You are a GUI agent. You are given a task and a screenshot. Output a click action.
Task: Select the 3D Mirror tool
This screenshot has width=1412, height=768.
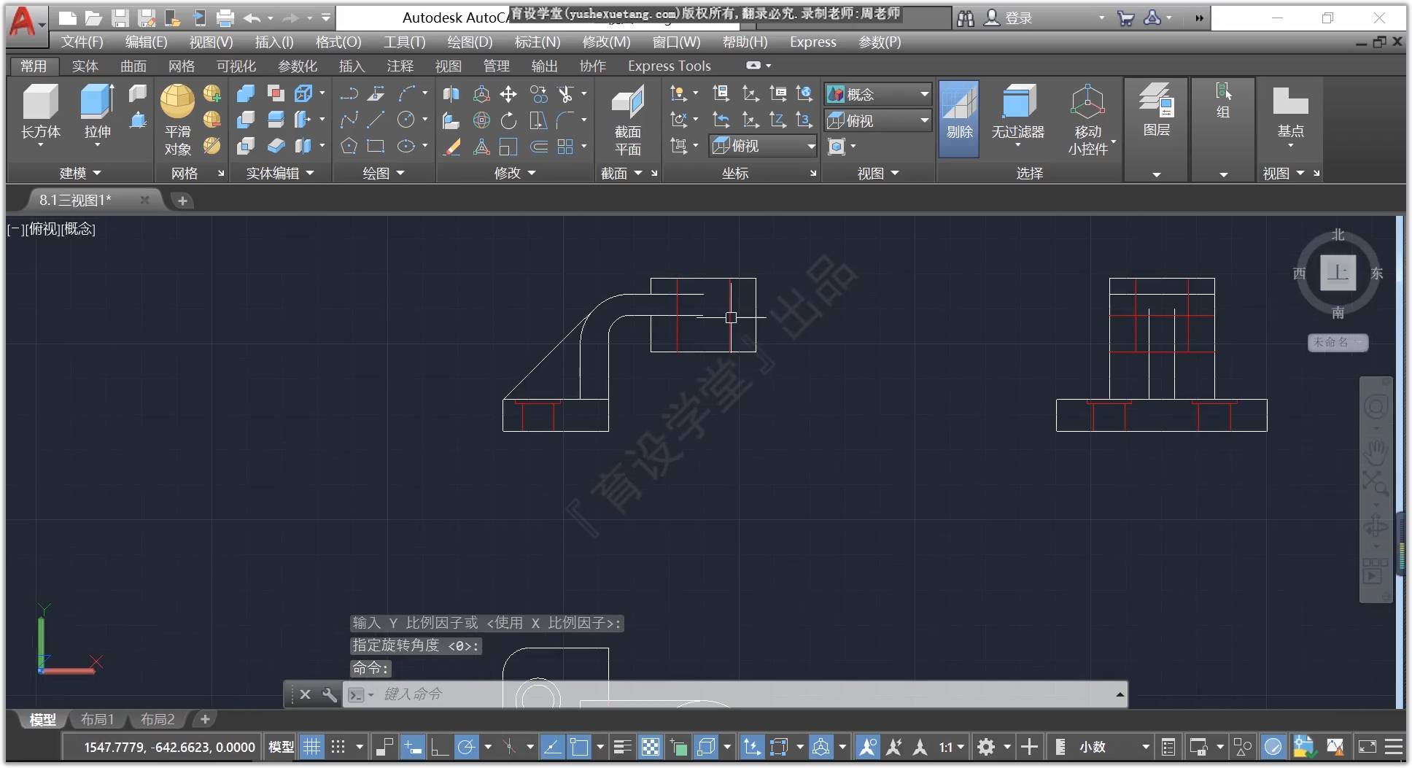click(452, 94)
